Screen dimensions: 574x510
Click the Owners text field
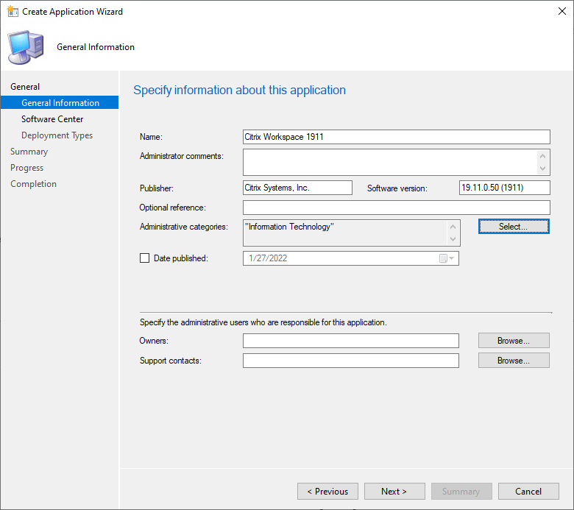[x=351, y=341]
